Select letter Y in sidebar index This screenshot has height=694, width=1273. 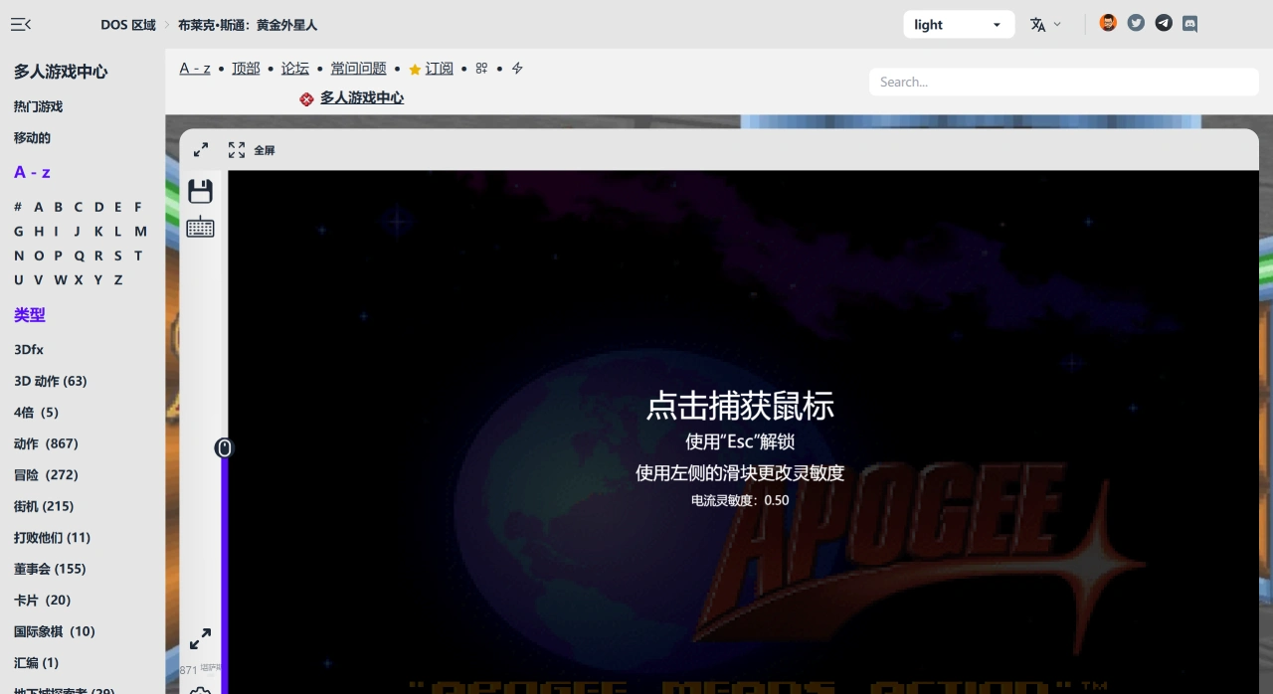(x=97, y=279)
